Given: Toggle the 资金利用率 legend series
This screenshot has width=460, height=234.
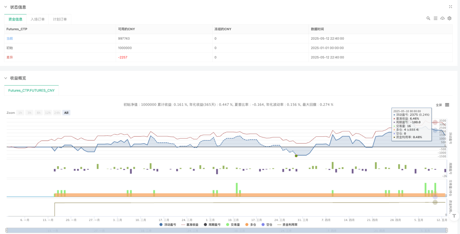Looking at the screenshot, I should [x=287, y=224].
